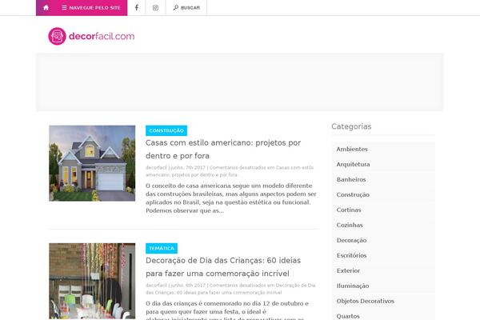Image resolution: width=480 pixels, height=320 pixels.
Task: Open the Buscar search field
Action: 186,8
